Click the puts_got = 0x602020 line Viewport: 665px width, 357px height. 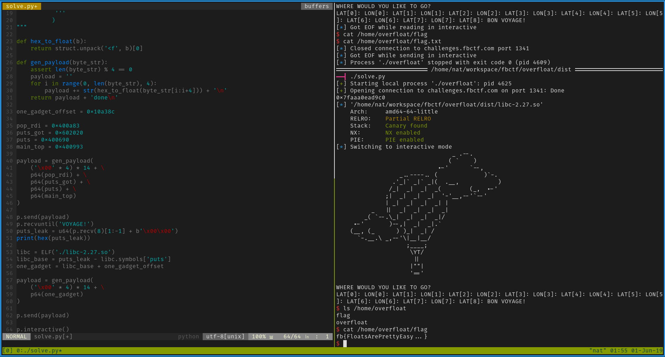click(50, 133)
